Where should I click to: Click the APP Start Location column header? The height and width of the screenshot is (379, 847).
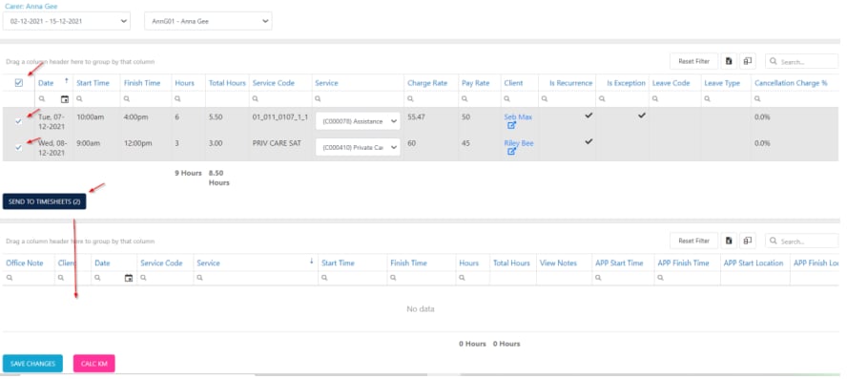pyautogui.click(x=753, y=263)
